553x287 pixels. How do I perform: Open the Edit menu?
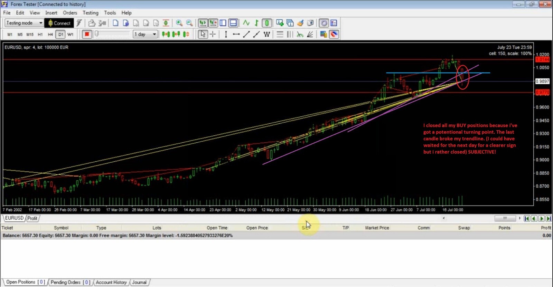20,13
